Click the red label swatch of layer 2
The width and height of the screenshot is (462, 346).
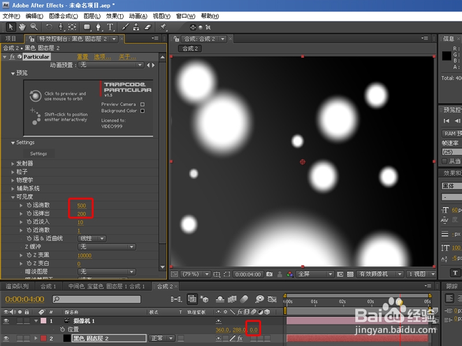[x=43, y=339]
